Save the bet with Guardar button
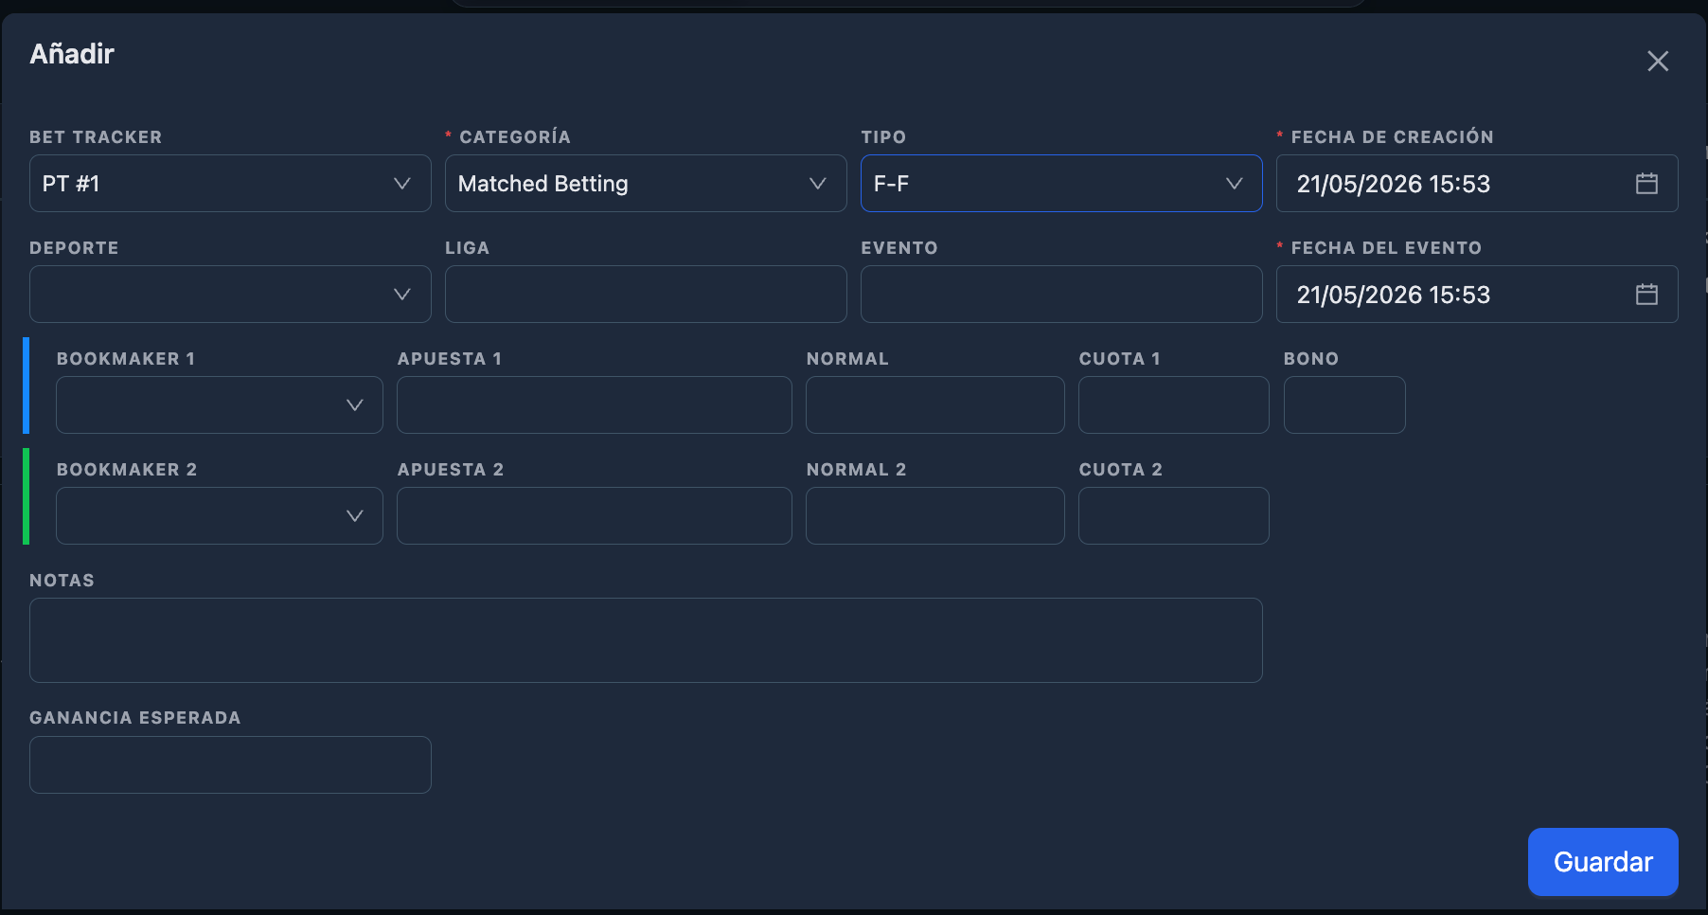This screenshot has height=915, width=1708. (x=1603, y=862)
